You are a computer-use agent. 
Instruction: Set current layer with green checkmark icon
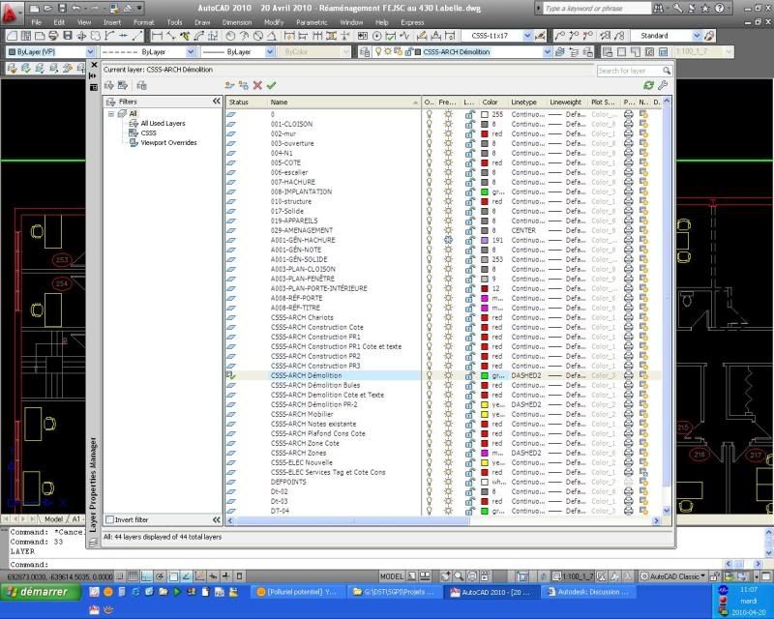270,85
